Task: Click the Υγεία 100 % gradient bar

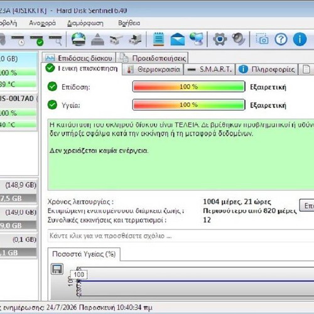Action: pyautogui.click(x=188, y=105)
